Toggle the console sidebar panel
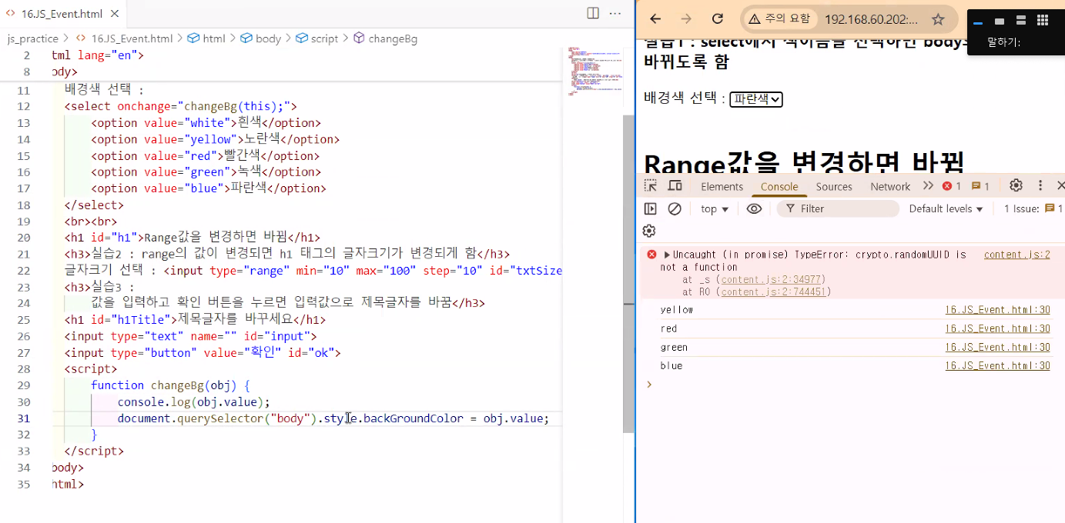The image size is (1065, 523). [651, 208]
